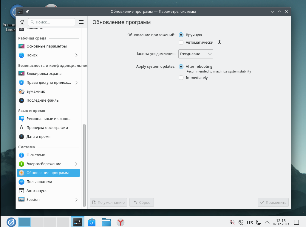Image resolution: width=306 pixels, height=227 pixels.
Task: Select Обновление программ in sidebar
Action: coord(48,173)
